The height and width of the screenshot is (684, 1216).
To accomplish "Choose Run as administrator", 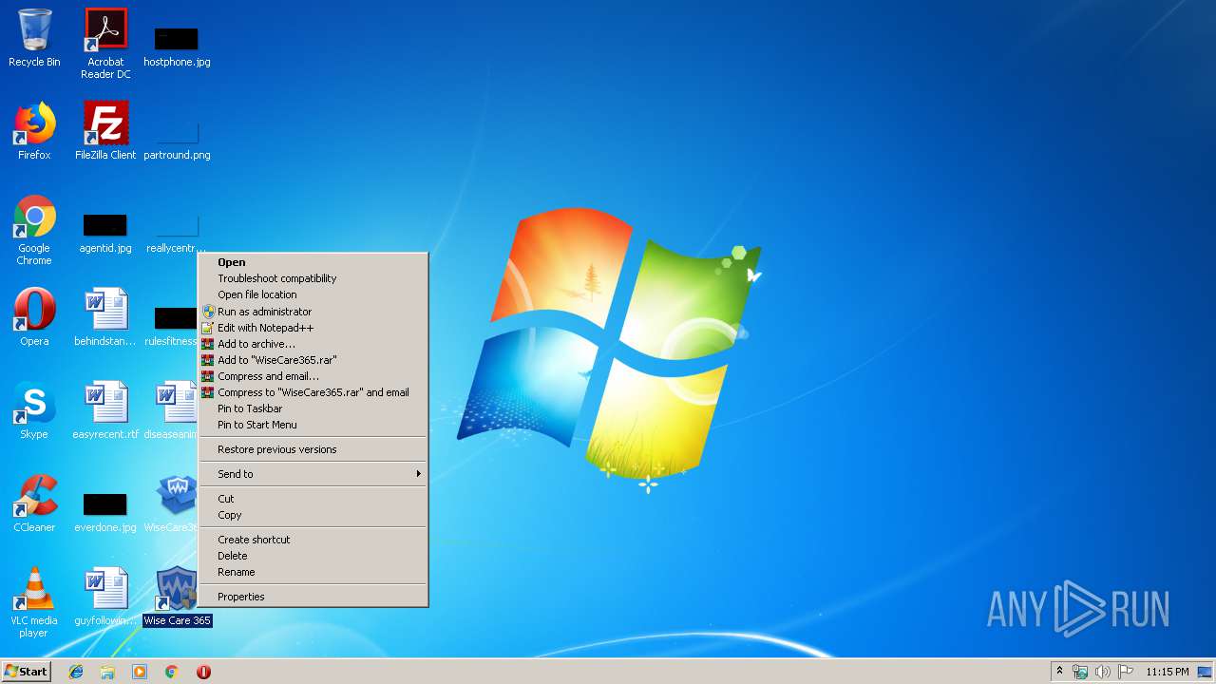I will (313, 312).
